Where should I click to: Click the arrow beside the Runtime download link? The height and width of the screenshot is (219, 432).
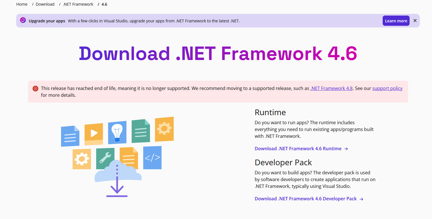[x=346, y=149]
